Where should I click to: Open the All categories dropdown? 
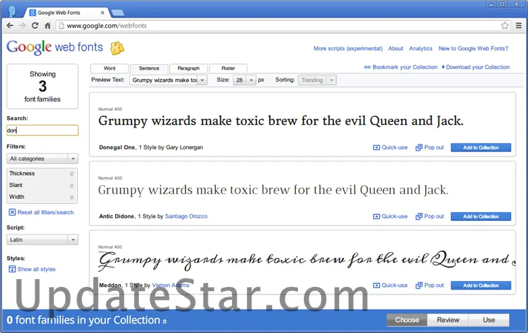(43, 159)
